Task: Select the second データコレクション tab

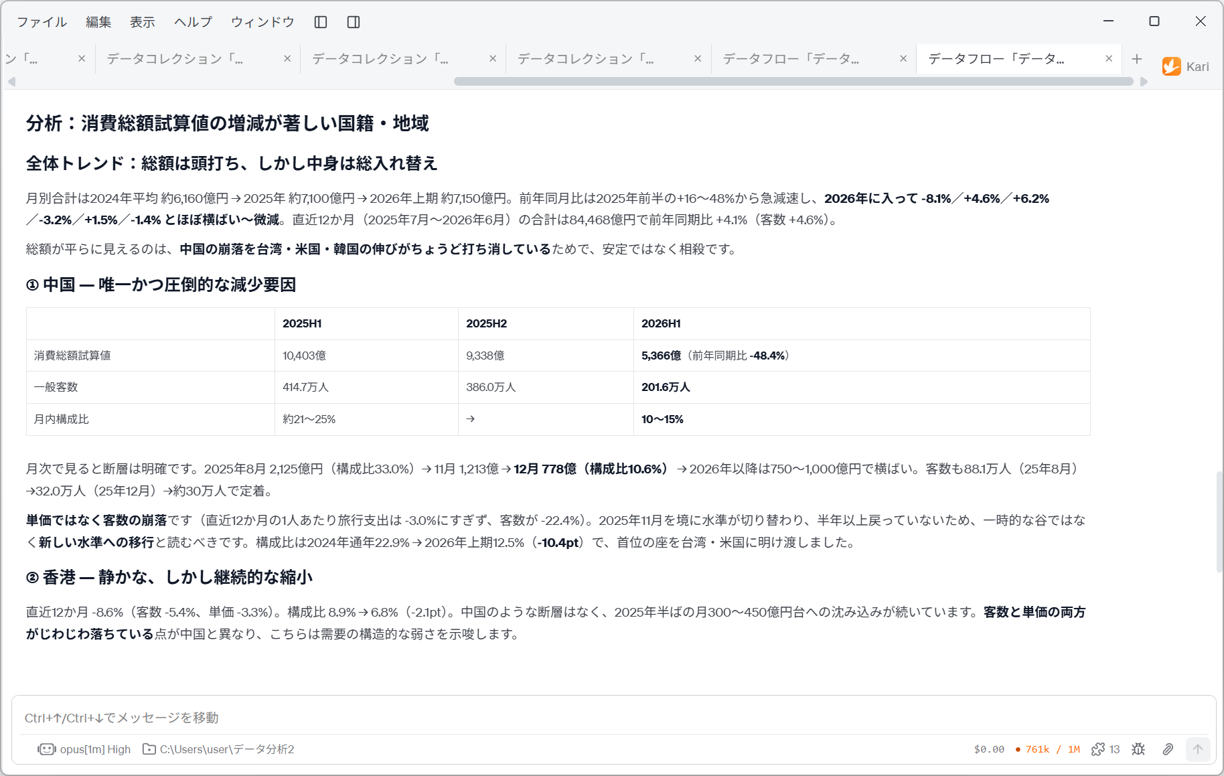Action: pyautogui.click(x=380, y=59)
